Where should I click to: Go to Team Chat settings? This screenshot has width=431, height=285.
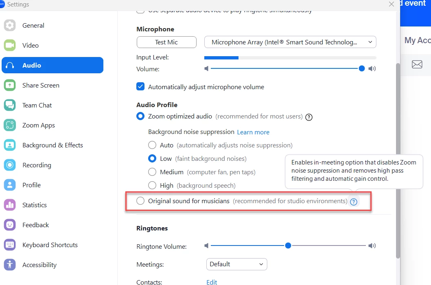tap(53, 105)
